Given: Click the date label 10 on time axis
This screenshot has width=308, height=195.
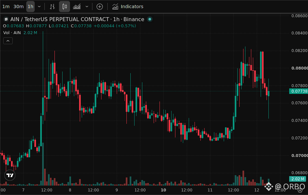Looking at the screenshot, I should [163, 190].
